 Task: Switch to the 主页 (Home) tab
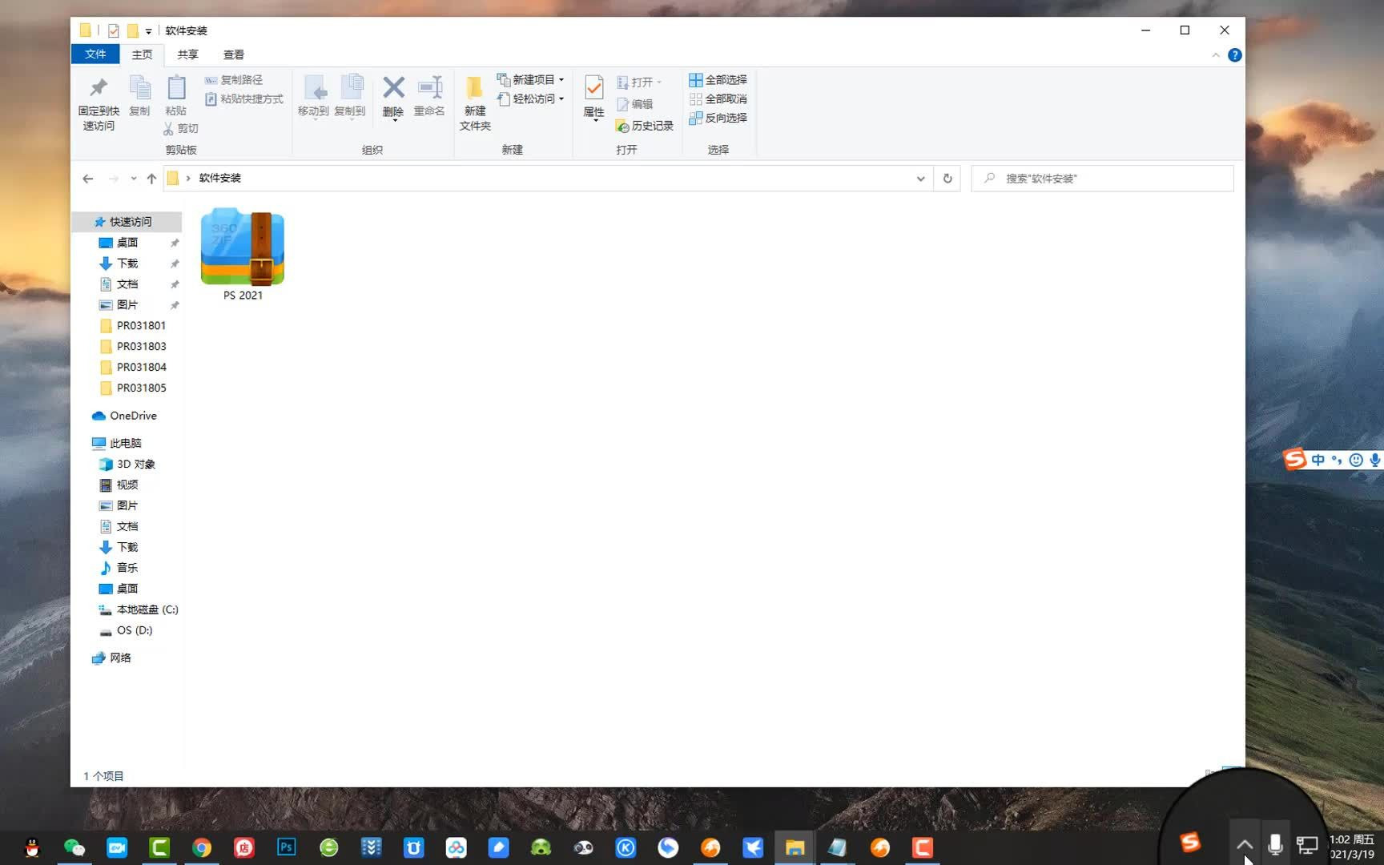142,54
